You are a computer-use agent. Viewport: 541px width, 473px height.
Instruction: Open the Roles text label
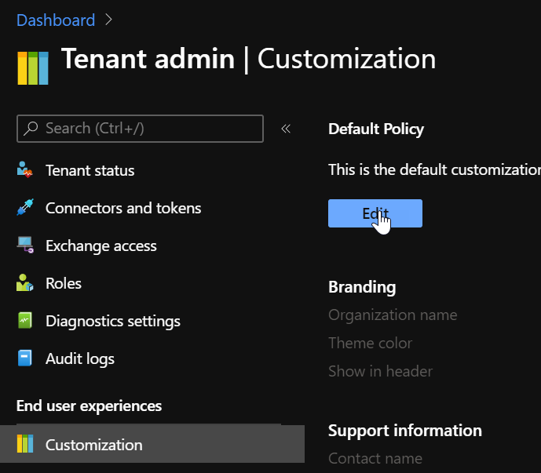64,283
